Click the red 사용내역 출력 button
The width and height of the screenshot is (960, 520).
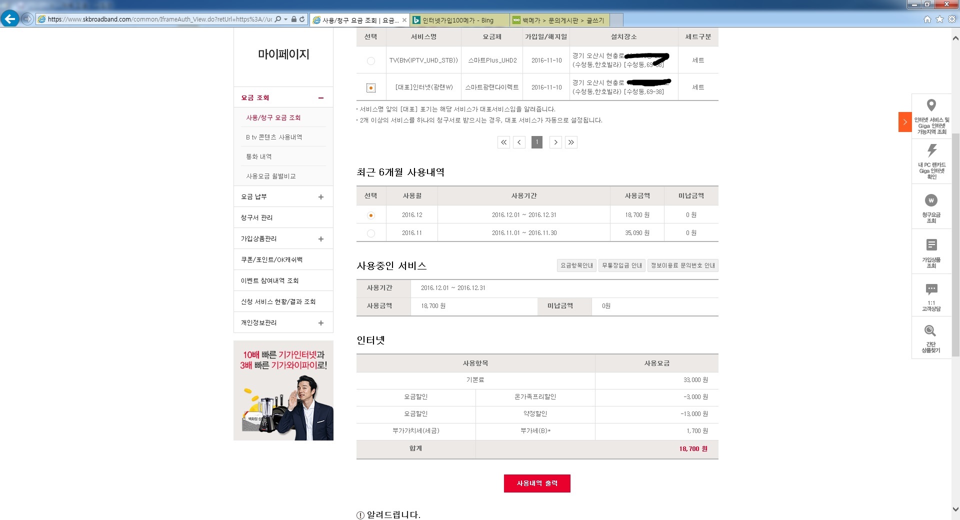536,483
